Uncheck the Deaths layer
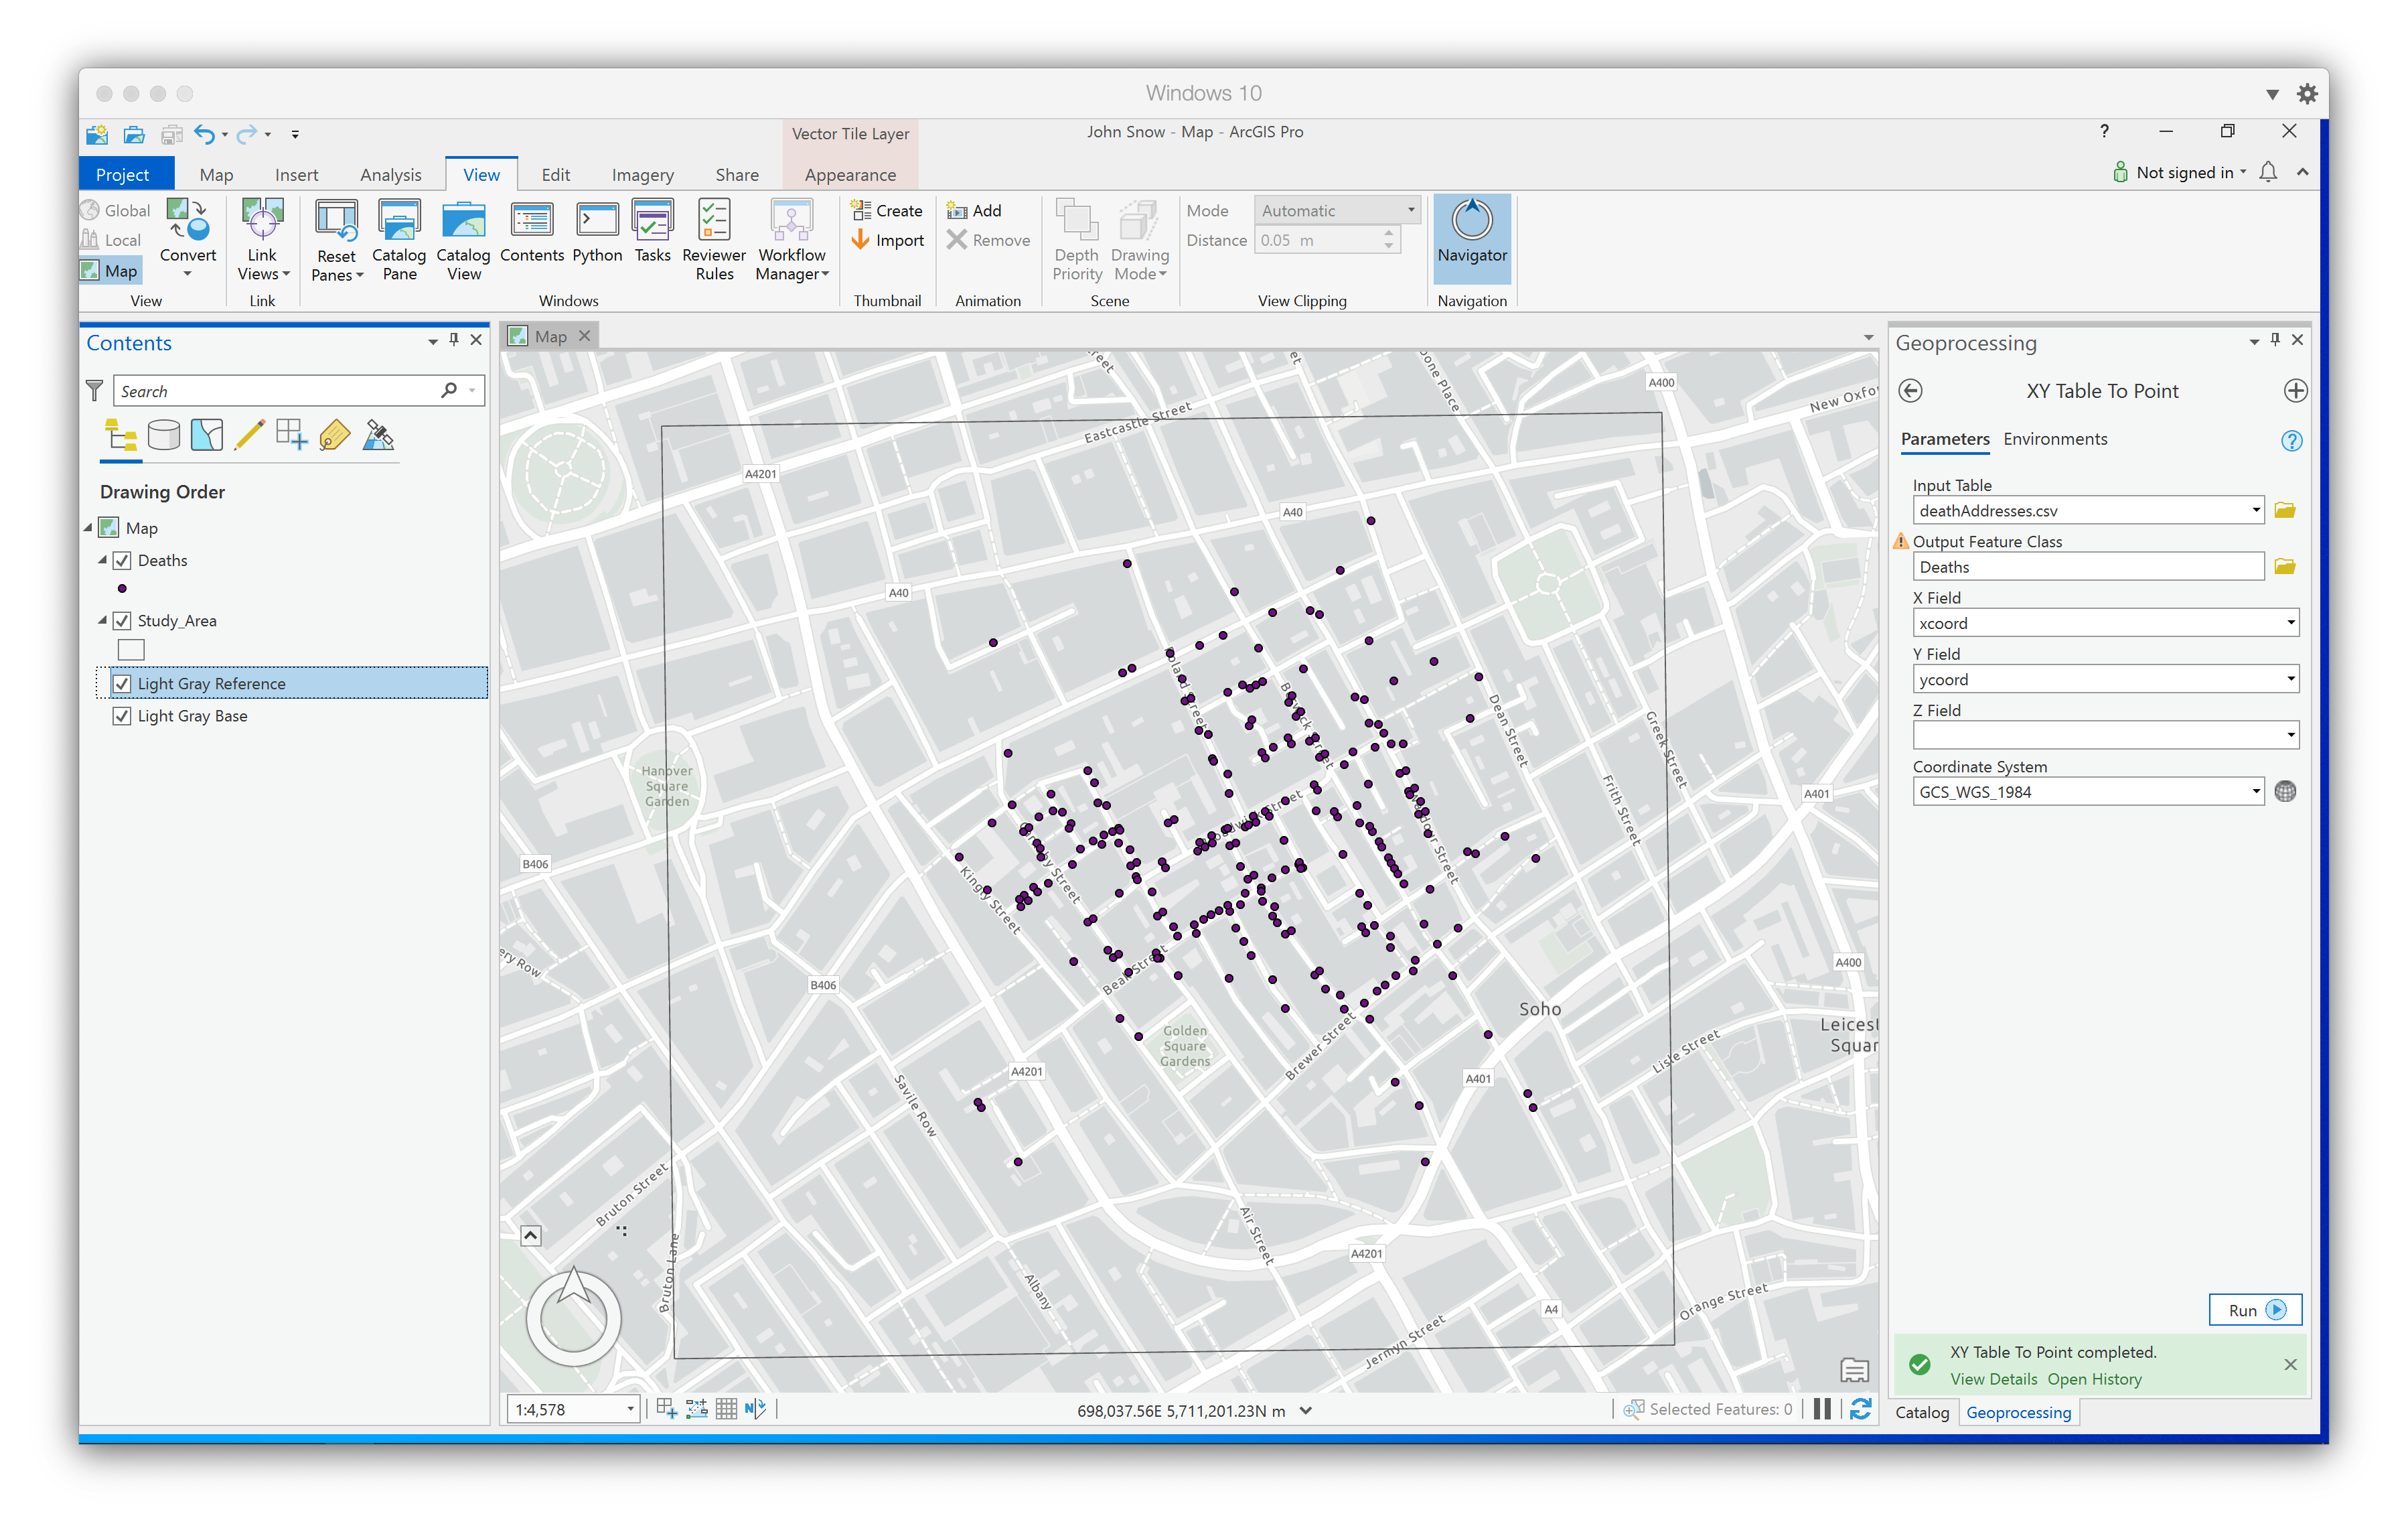2408x1534 pixels. [122, 561]
